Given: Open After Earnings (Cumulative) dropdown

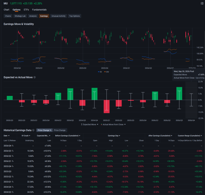Looking at the screenshot, I should pos(160,136).
